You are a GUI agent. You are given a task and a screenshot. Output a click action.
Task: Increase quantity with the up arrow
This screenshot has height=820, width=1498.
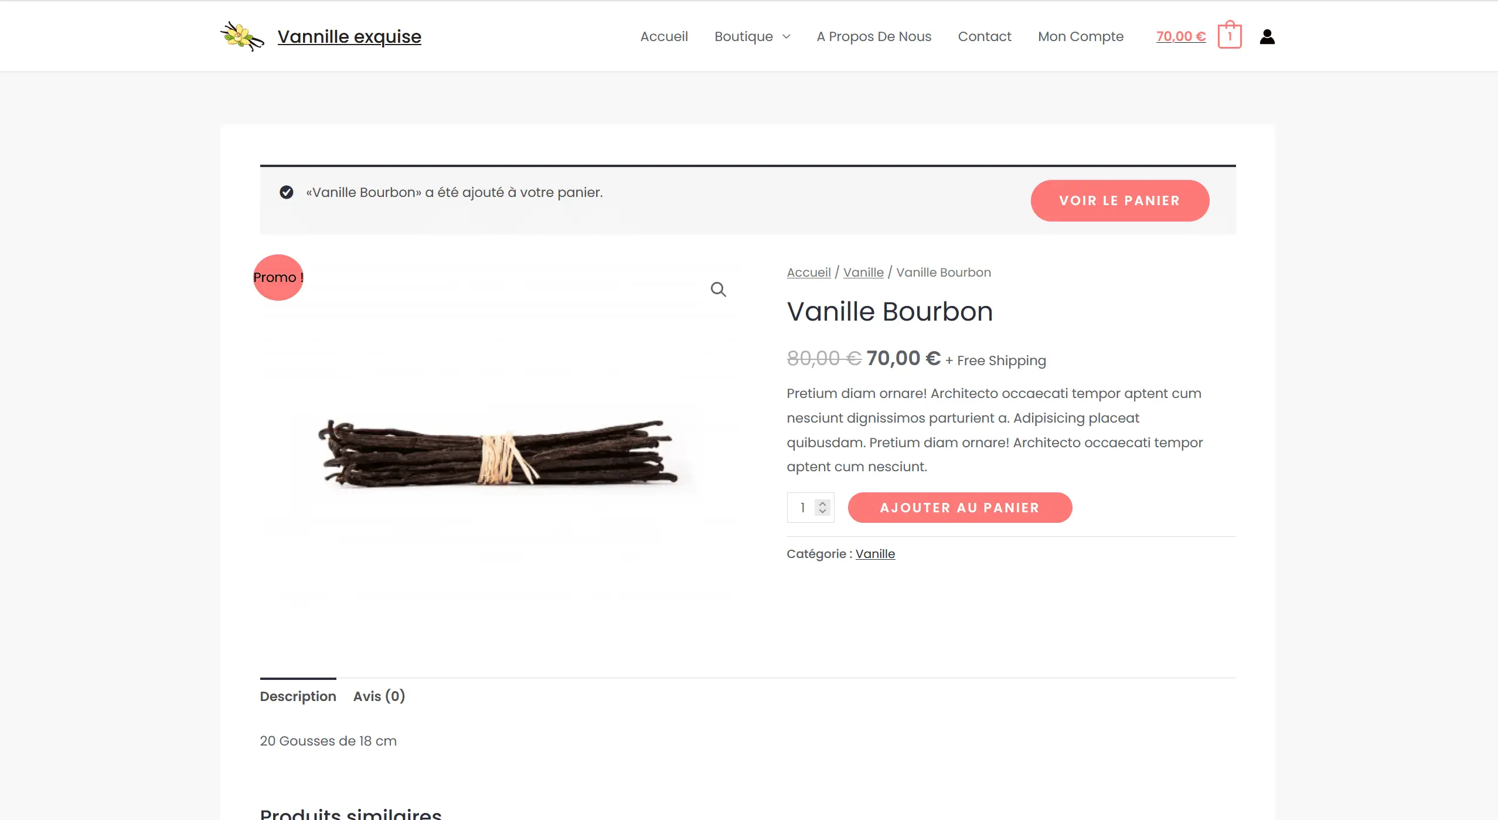(x=822, y=503)
